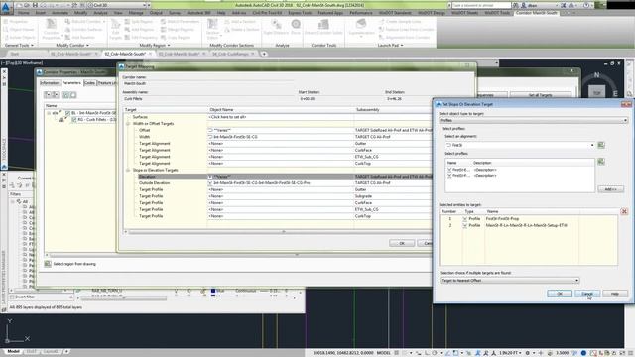Click OK in the Target Mapping dialog
Screen dimensions: 635x357
point(402,243)
